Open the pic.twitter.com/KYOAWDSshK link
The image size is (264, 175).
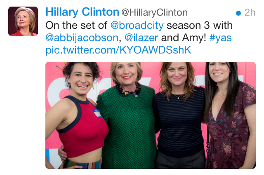(x=118, y=50)
